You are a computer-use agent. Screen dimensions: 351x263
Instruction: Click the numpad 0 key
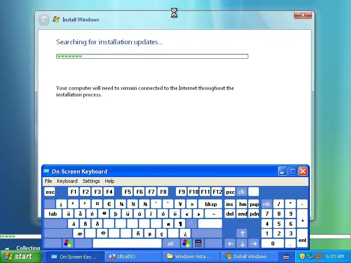pyautogui.click(x=272, y=243)
